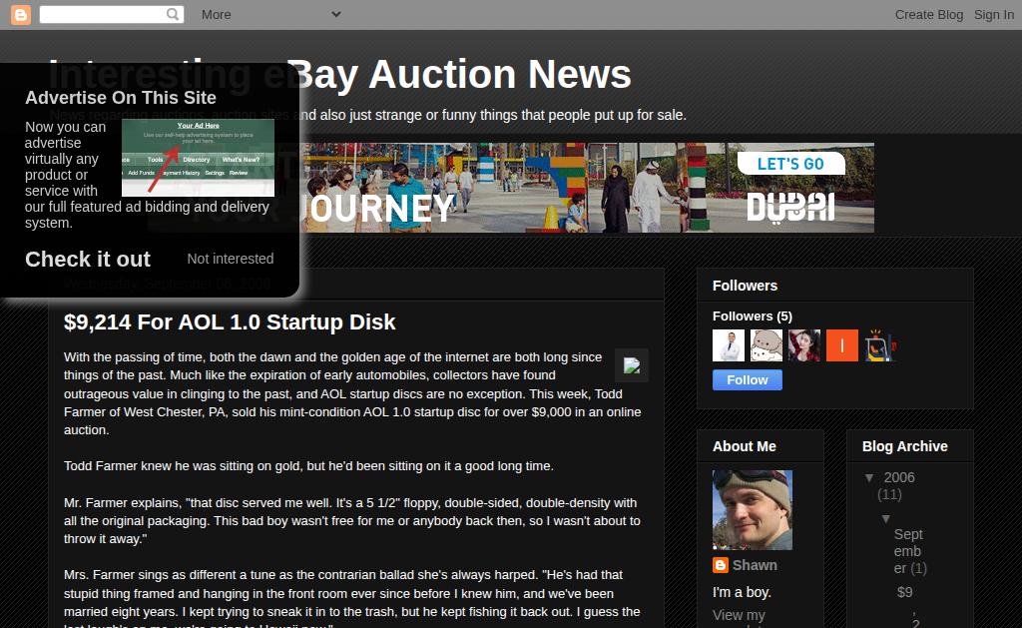The height and width of the screenshot is (628, 1022).
Task: Click the Blog Archive heading
Action: pos(904,446)
